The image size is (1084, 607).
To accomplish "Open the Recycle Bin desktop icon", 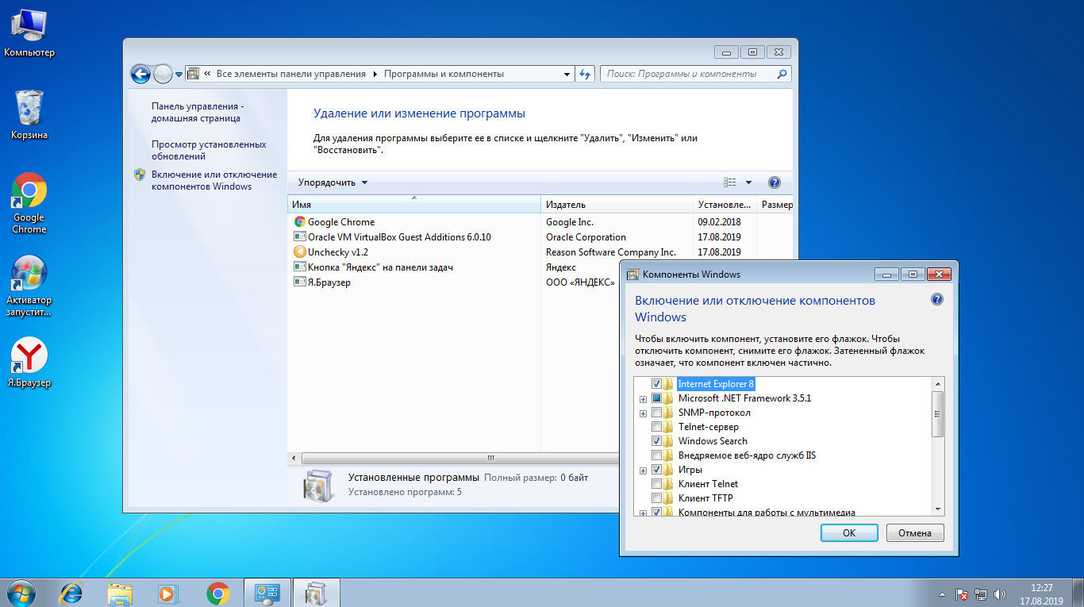I will pos(29,115).
